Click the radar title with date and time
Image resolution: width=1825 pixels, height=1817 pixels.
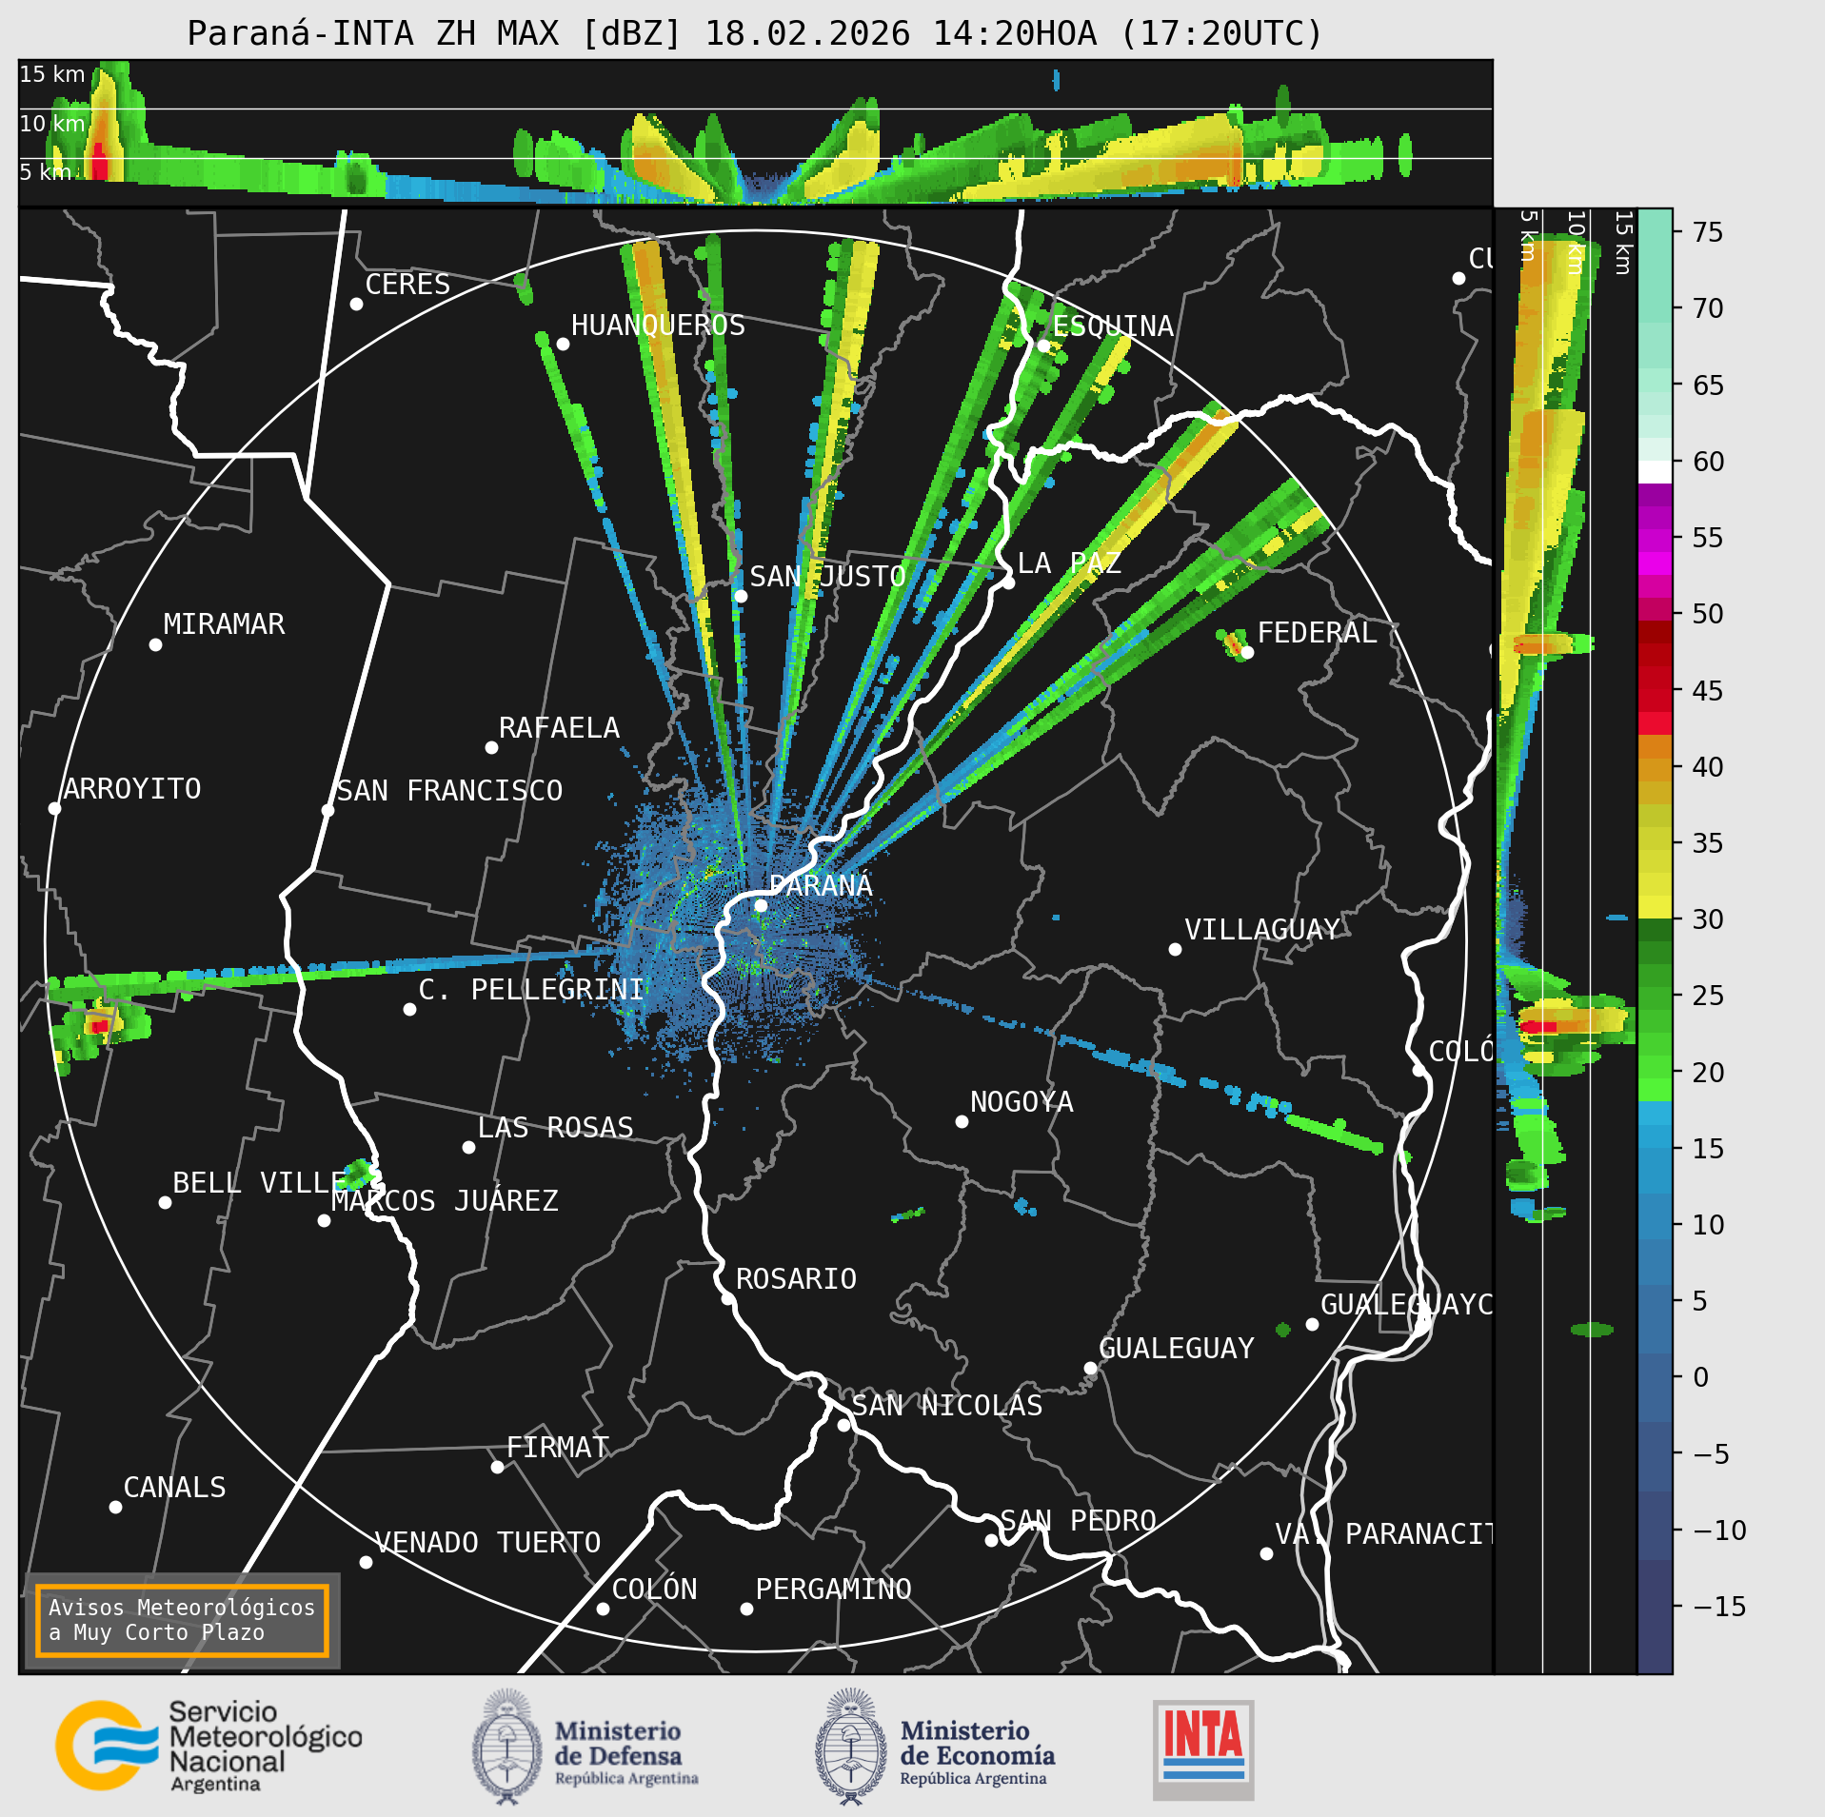pos(755,33)
